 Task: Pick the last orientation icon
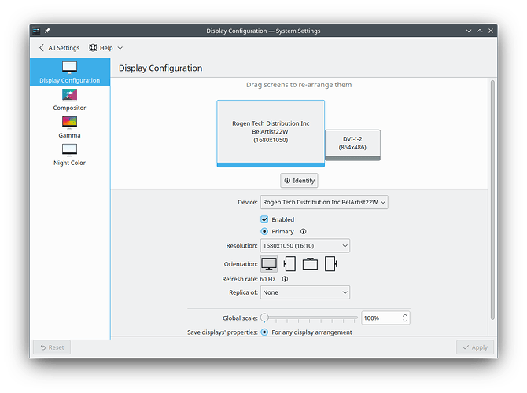point(330,263)
